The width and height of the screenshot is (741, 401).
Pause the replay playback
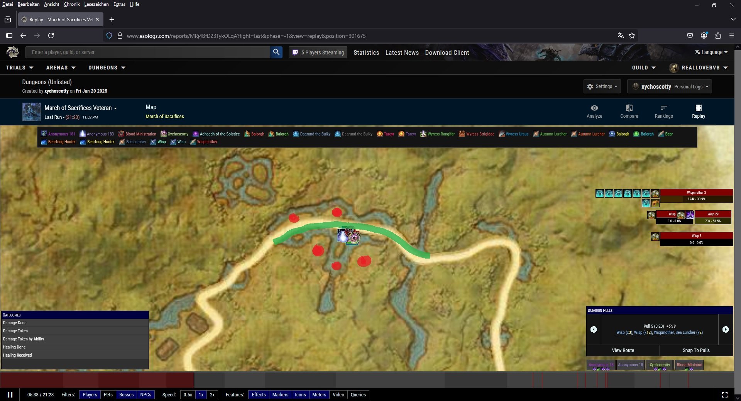pyautogui.click(x=10, y=395)
